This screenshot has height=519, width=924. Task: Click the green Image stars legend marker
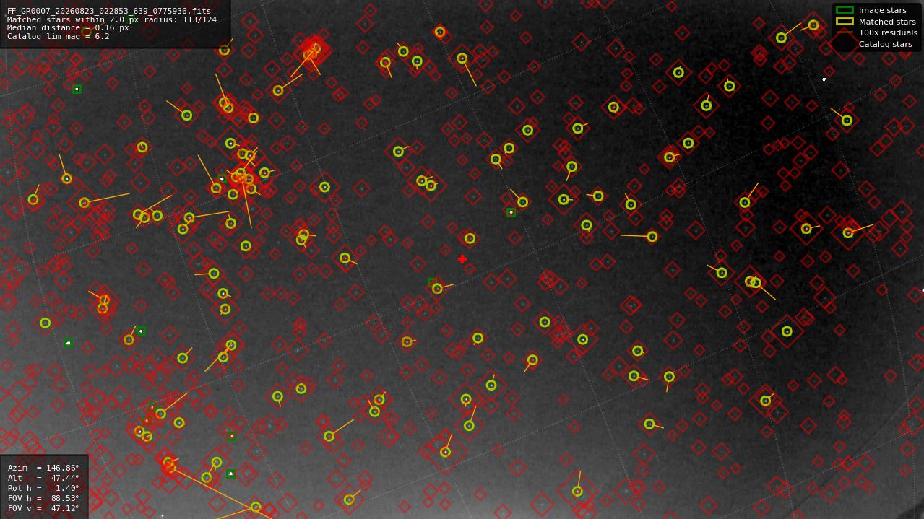844,10
